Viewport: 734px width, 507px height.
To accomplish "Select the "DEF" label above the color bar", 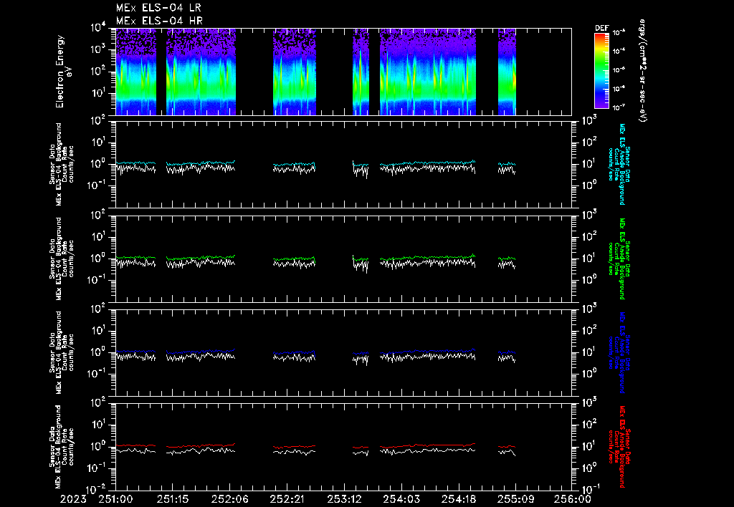I will 601,28.
